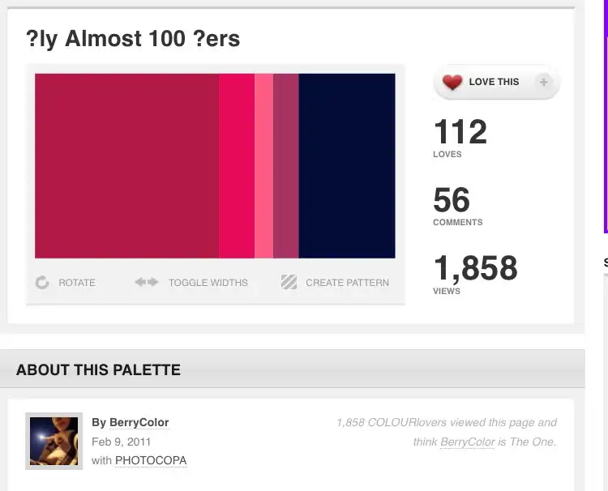Open BerryColor author profile link
The width and height of the screenshot is (608, 491).
[139, 422]
